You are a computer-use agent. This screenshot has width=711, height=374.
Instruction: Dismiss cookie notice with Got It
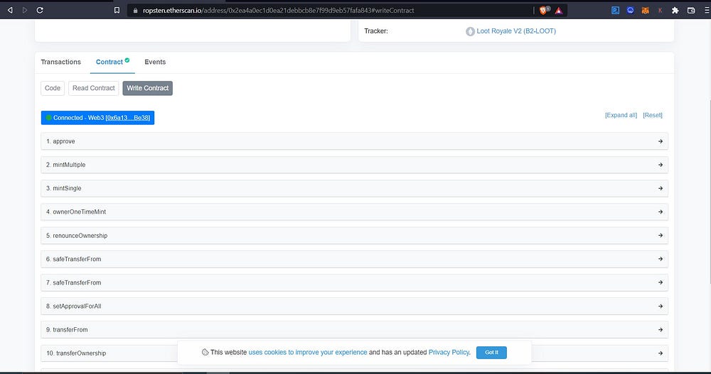coord(491,352)
